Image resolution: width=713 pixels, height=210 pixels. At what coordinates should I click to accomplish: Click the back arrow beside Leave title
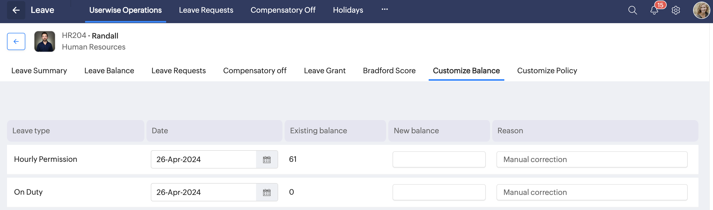pos(16,10)
